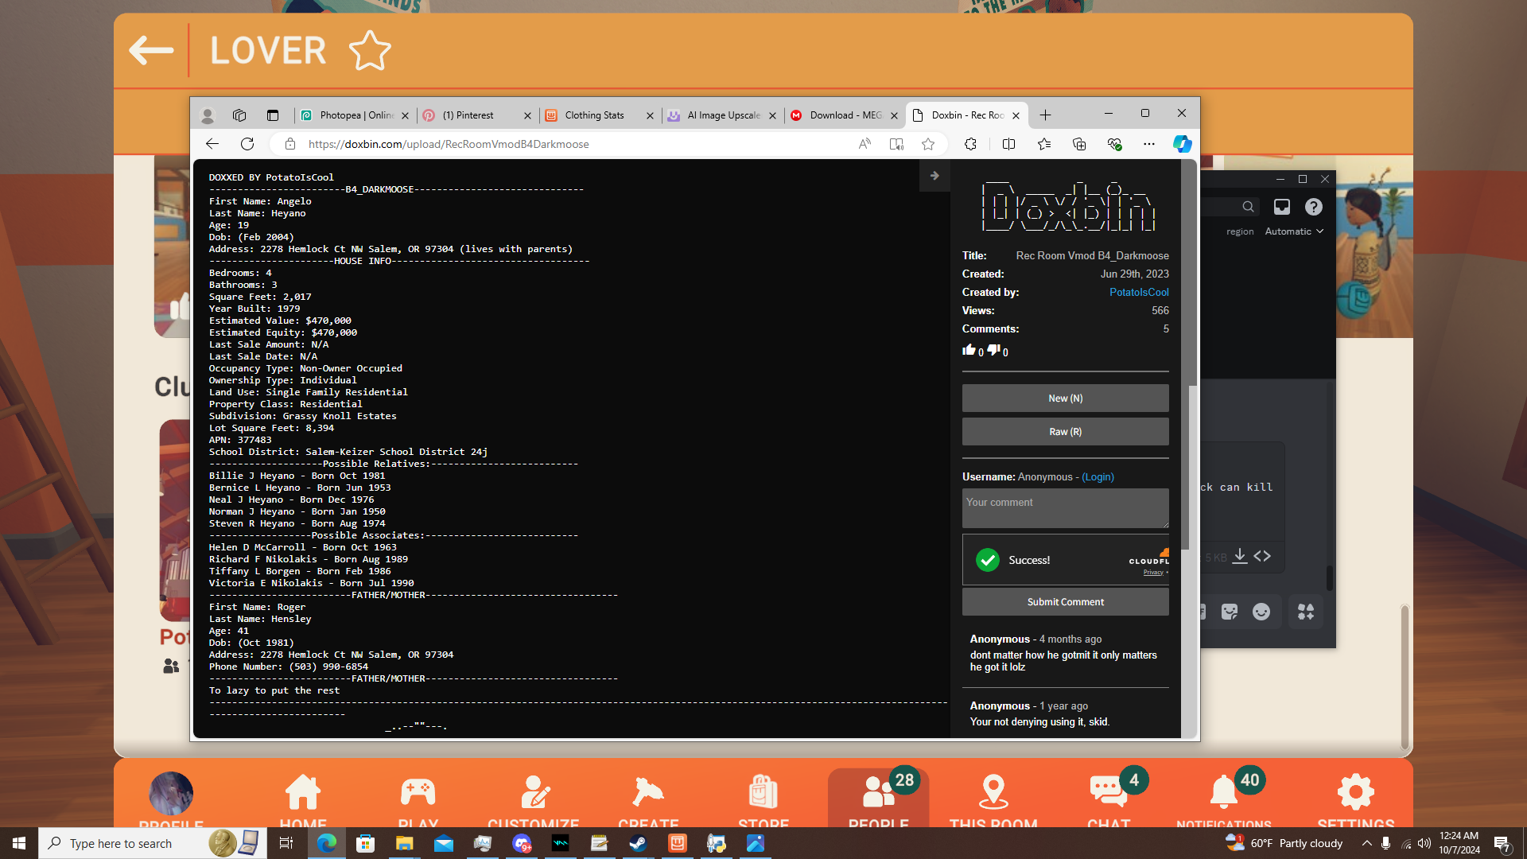
Task: Click the Copilot icon in browser toolbar
Action: (x=1182, y=144)
